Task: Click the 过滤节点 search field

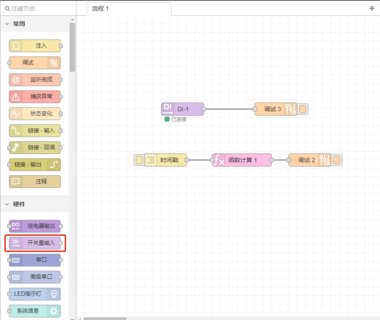Action: click(x=38, y=8)
